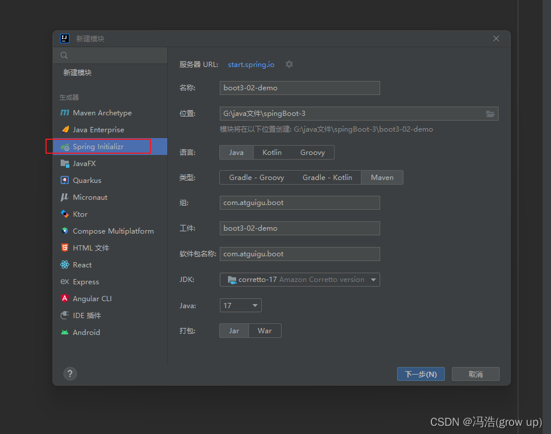Screen dimensions: 551x434
Task: Click the 组 group input field
Action: point(300,203)
